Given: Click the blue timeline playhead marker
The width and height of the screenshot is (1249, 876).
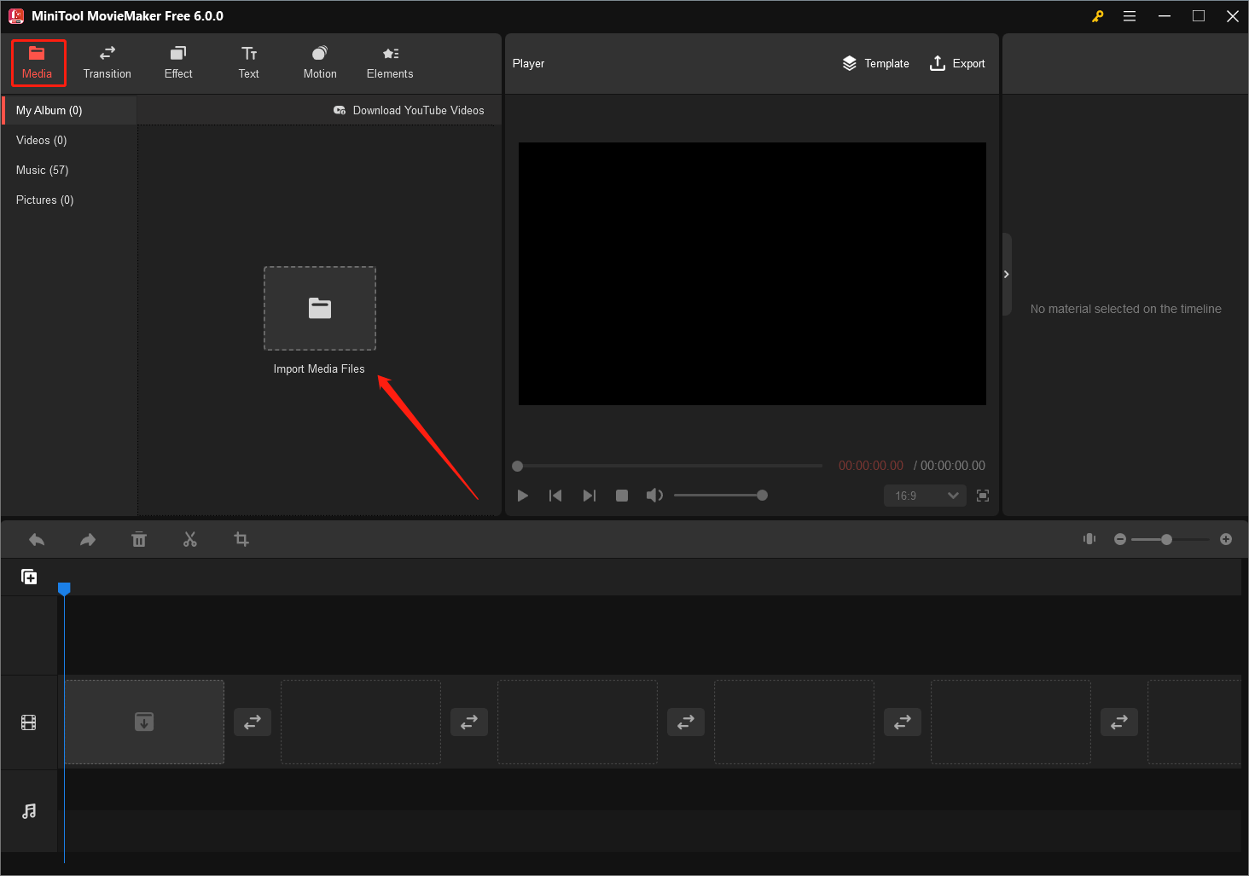Looking at the screenshot, I should (64, 589).
